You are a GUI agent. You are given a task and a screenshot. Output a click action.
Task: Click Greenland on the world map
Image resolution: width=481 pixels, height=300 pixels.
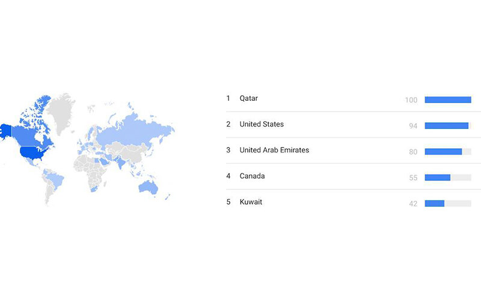[x=61, y=112]
